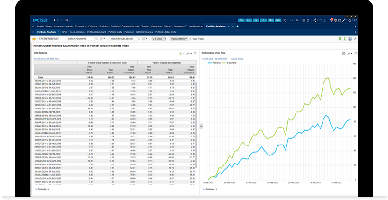The height and width of the screenshot is (200, 388).
Task: Click FactSet Global e-Business Index column header
Action: click(167, 63)
